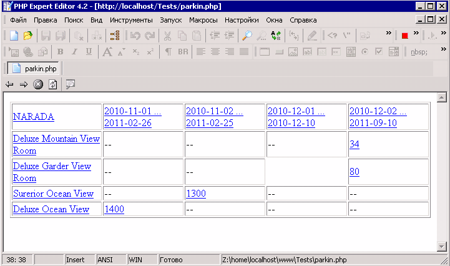Open the Файл menu
Screen dimensions: 450x266
(18, 20)
